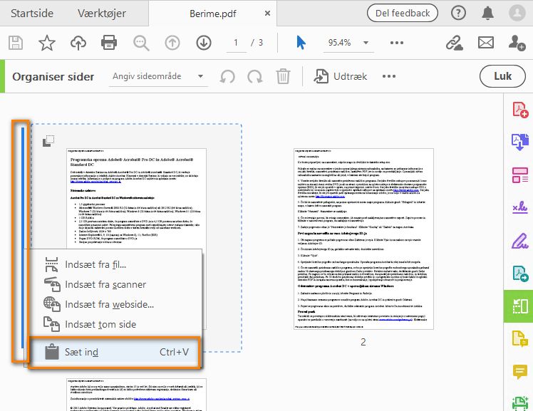This screenshot has height=411, width=533.
Task: Click the bookmark star icon
Action: pyautogui.click(x=46, y=43)
